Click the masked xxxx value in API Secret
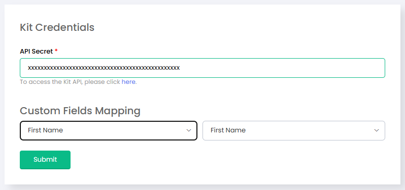 (x=104, y=68)
